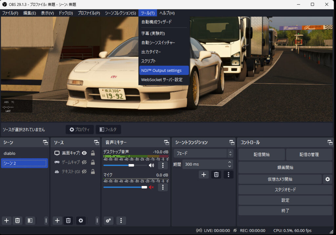
Task: Open transition properties three-dot menu
Action: pyautogui.click(x=228, y=175)
